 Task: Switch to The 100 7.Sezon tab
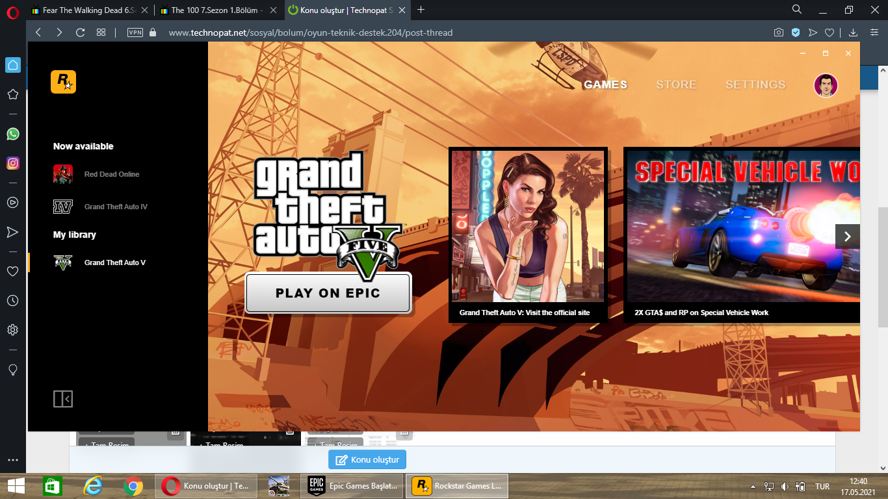tap(218, 10)
